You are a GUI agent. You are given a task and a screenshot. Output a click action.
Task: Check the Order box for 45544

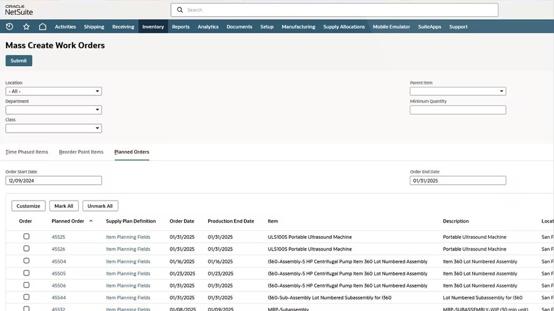click(26, 297)
